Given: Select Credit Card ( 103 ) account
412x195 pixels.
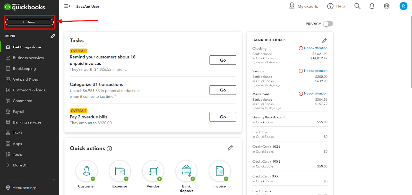Looking at the screenshot, I should 266,147.
